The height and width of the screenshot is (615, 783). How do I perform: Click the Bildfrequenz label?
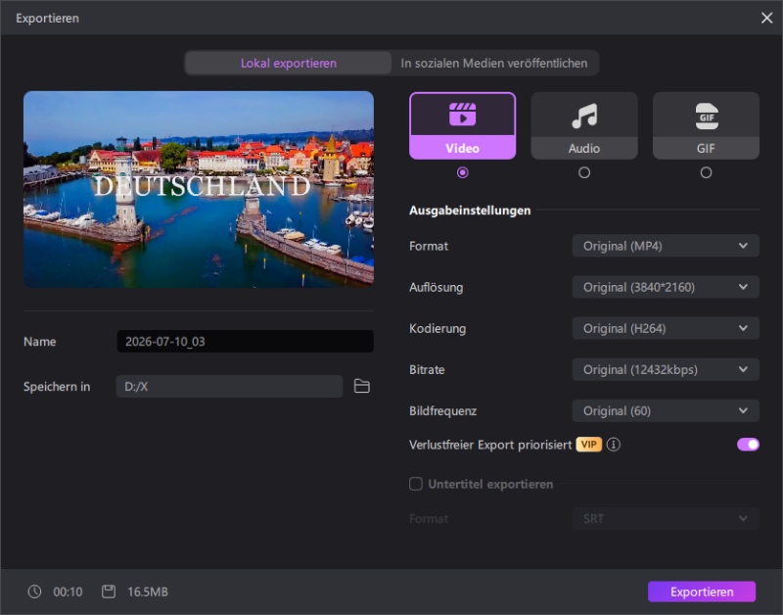click(x=443, y=411)
